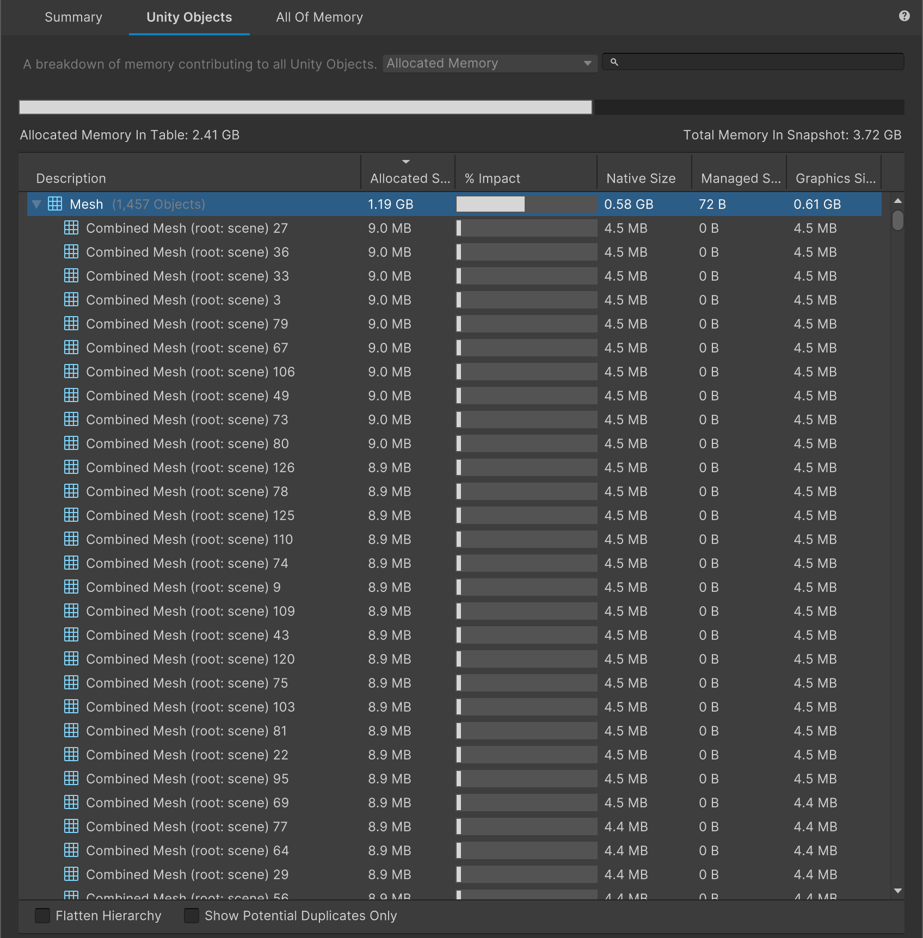Click the Mesh row impact bar
Image resolution: width=923 pixels, height=938 pixels.
pos(526,204)
